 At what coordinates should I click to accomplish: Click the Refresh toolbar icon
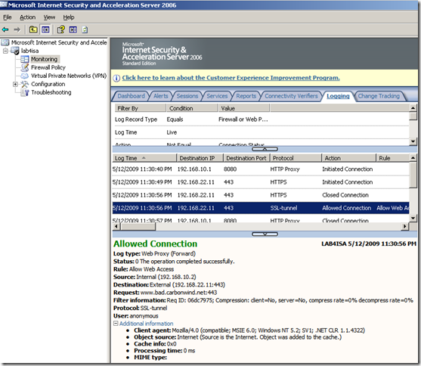point(85,29)
